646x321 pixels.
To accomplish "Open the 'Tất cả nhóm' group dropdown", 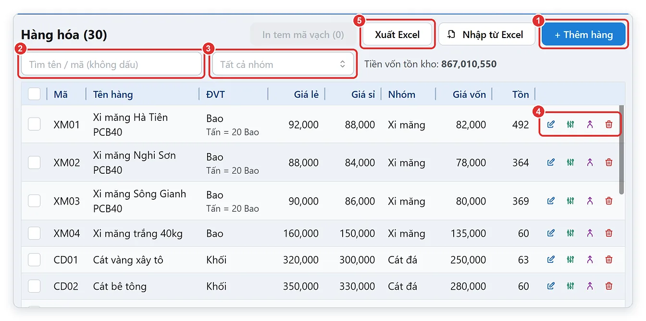I will pyautogui.click(x=283, y=64).
